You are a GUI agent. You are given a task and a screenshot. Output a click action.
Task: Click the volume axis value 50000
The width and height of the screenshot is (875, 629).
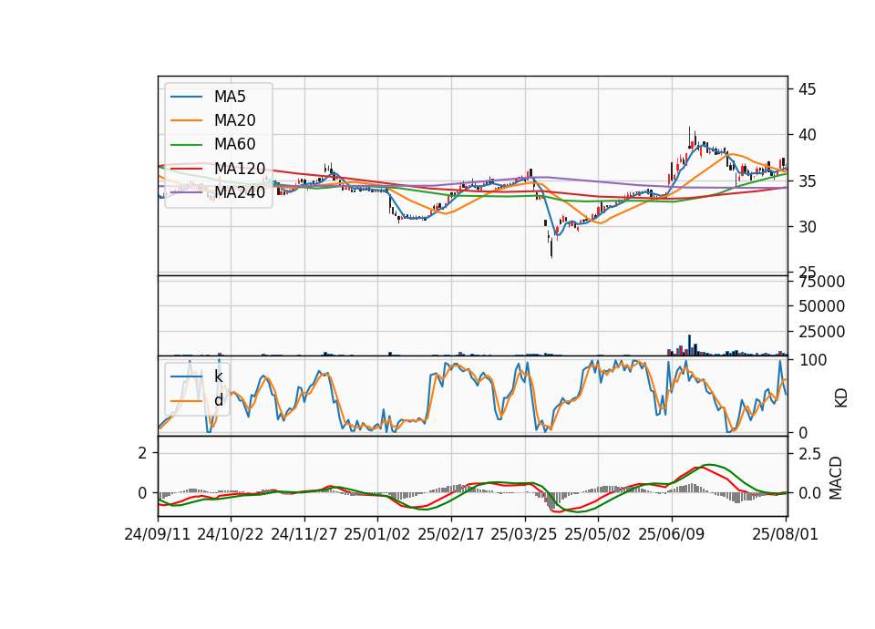click(821, 306)
